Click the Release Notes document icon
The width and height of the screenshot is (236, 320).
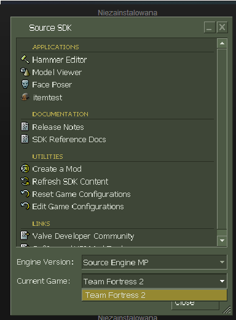click(x=25, y=127)
